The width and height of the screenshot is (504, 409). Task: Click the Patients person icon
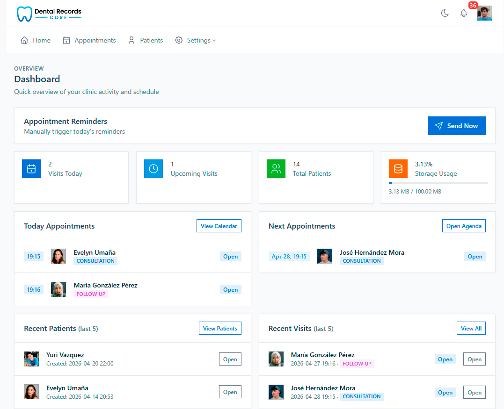click(131, 40)
